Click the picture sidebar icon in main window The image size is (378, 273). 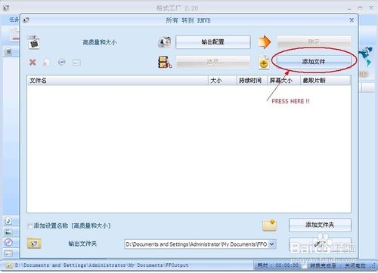(8, 232)
